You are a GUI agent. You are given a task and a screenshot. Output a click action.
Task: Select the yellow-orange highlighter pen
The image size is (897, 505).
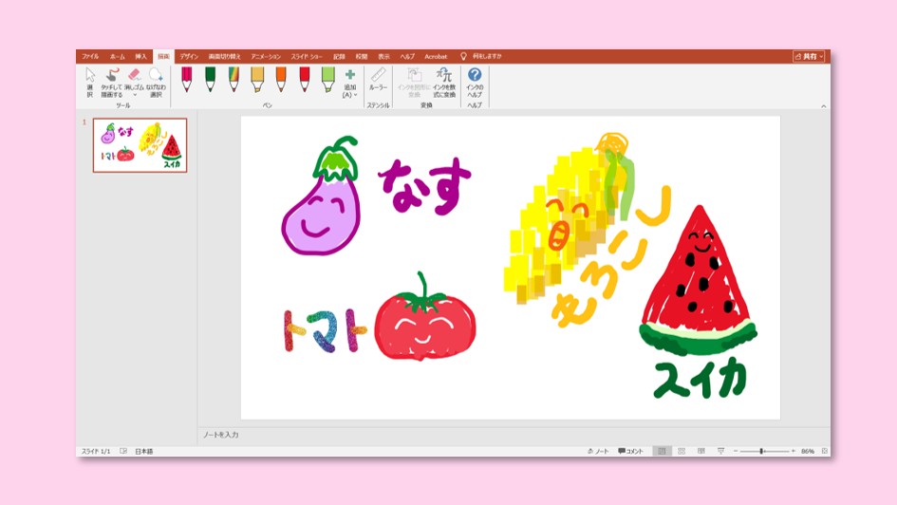pos(257,80)
